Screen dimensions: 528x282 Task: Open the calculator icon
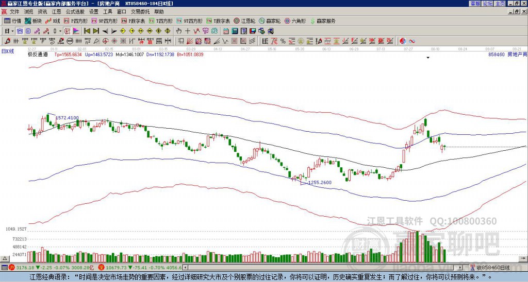(235, 31)
